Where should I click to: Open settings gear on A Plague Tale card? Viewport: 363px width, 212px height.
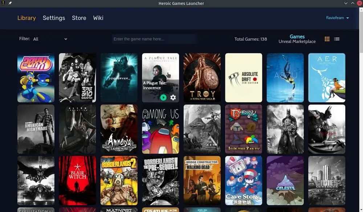pyautogui.click(x=173, y=97)
